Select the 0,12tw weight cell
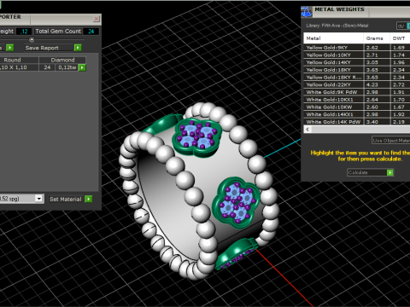 tap(67, 67)
